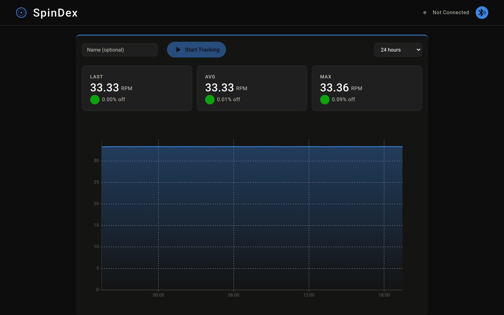Click the MAX value 33.36

click(x=334, y=87)
